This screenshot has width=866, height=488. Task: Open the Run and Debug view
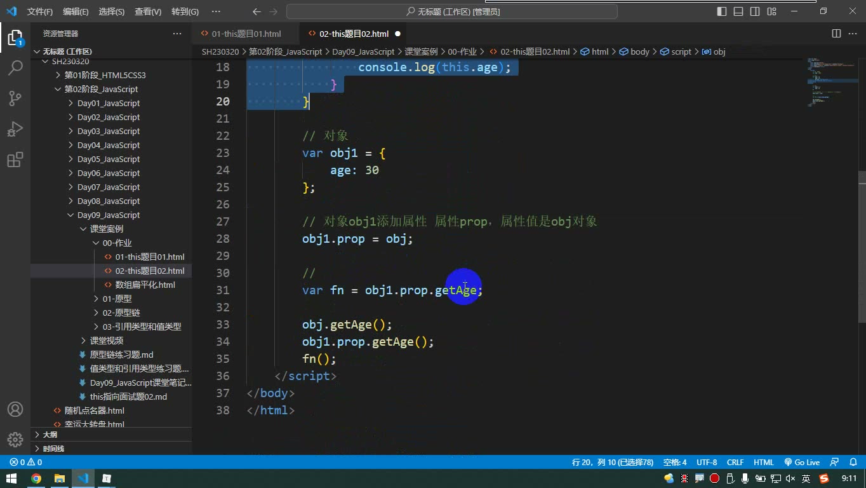pyautogui.click(x=15, y=128)
